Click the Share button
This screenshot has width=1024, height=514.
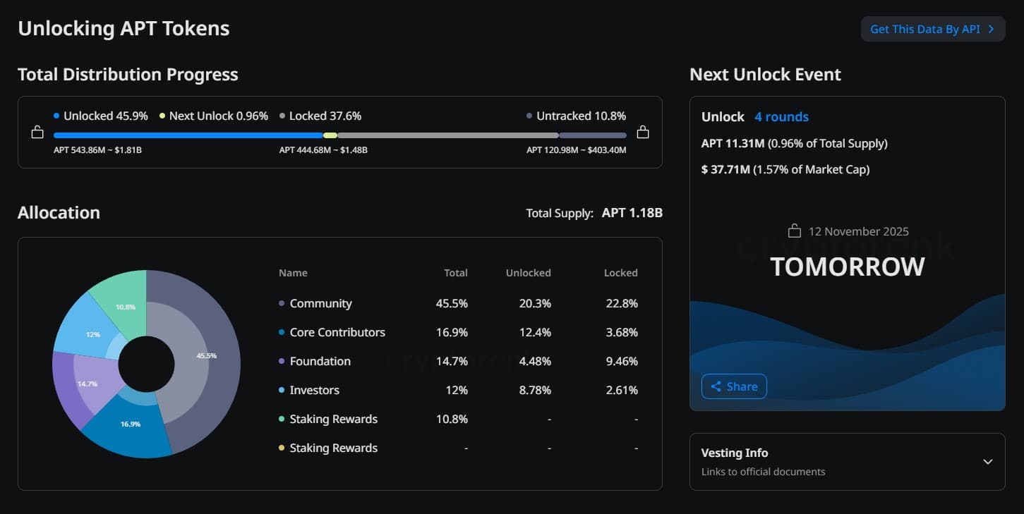click(734, 386)
